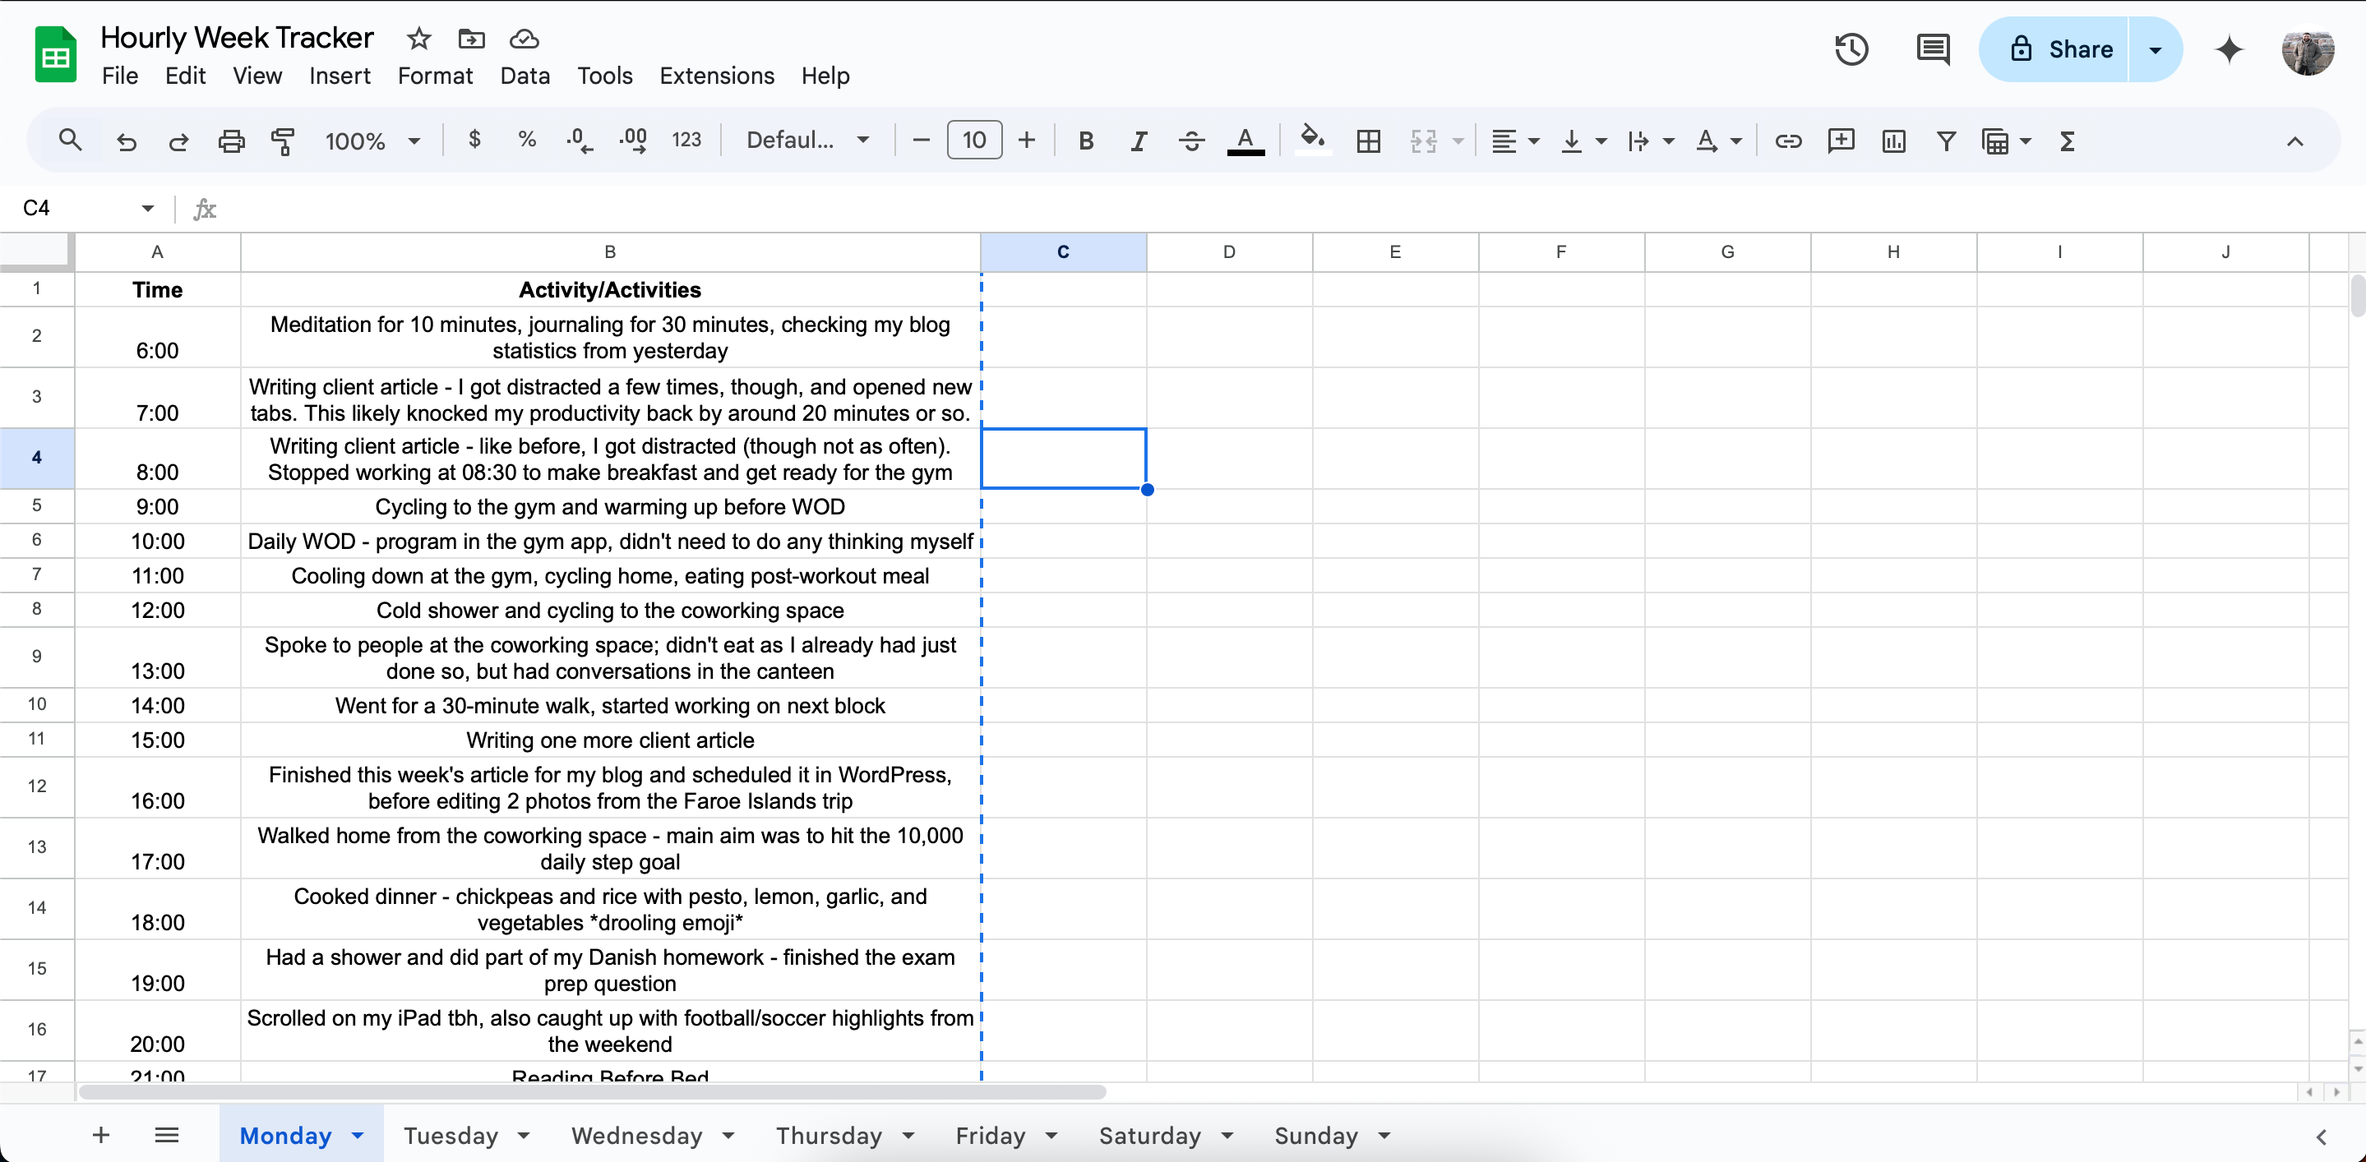Open the comments panel icon

pos(1933,48)
